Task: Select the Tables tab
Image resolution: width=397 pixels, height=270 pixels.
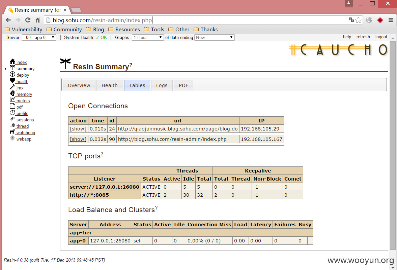Action: (x=137, y=85)
